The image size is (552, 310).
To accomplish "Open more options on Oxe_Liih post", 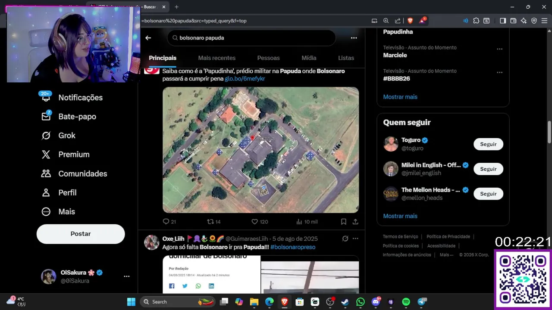I will click(x=355, y=239).
